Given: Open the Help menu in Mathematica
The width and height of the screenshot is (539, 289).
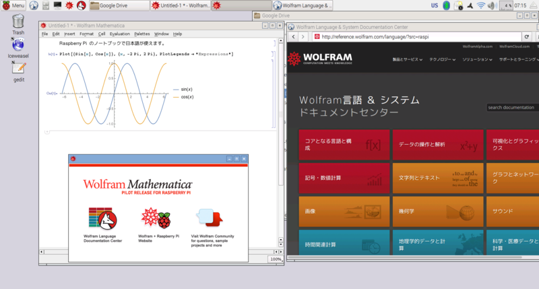Looking at the screenshot, I should 177,34.
